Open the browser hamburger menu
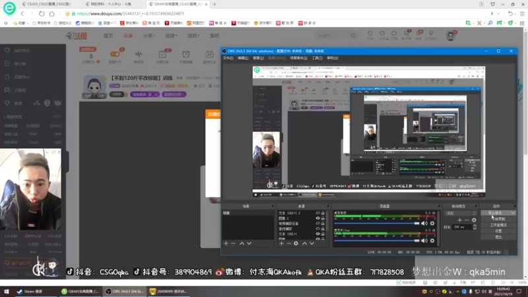The width and height of the screenshot is (528, 297). (522, 14)
